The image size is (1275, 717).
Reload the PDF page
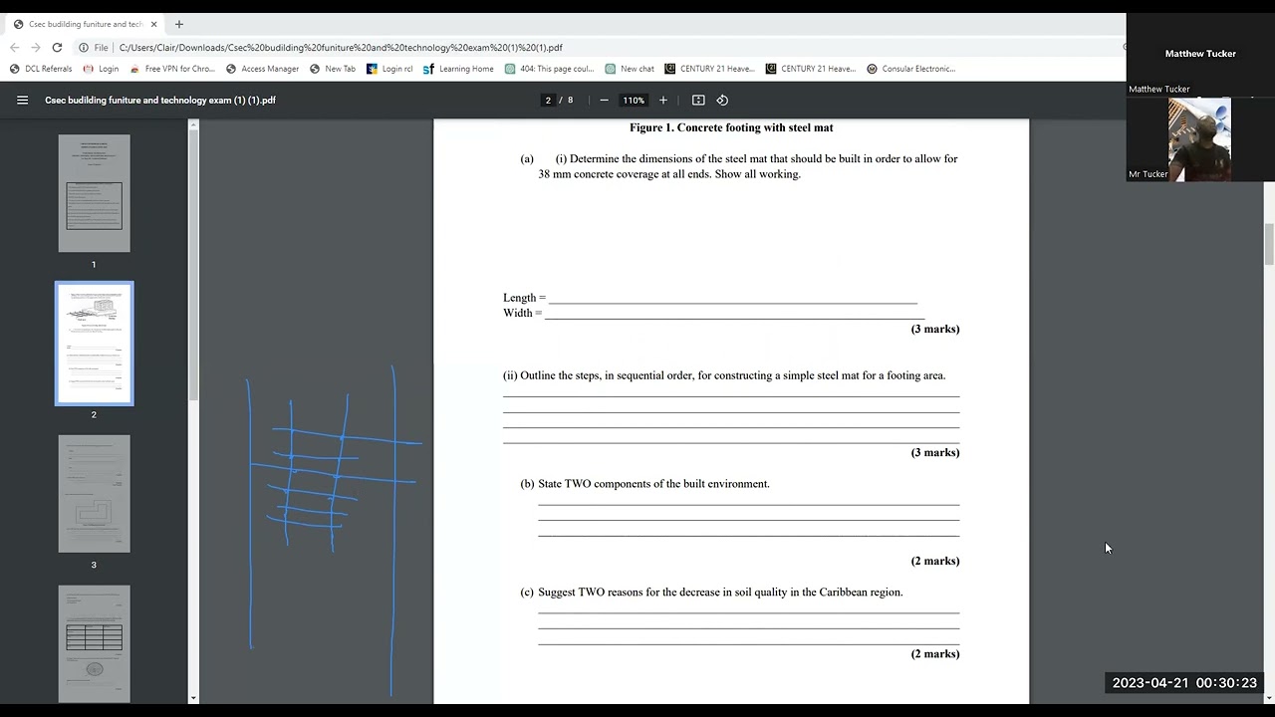pos(57,47)
